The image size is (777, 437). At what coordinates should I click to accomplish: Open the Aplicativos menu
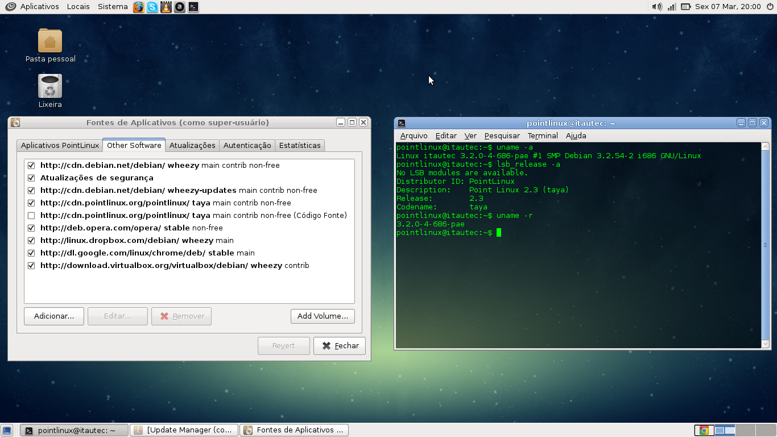coord(39,7)
